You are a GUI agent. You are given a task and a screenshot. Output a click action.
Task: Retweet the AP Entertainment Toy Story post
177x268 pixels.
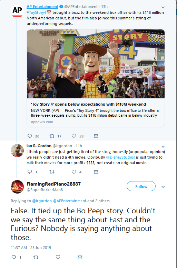52,136
